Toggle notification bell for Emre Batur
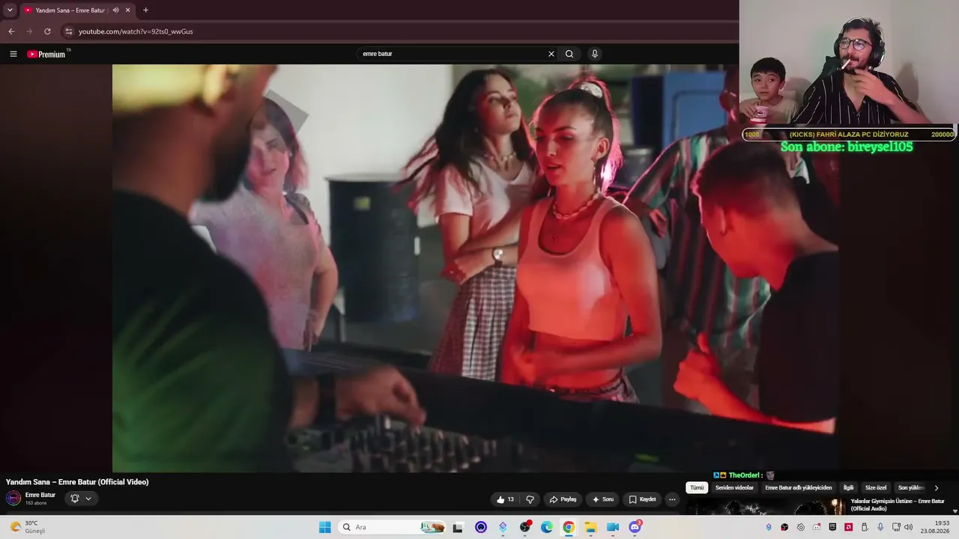This screenshot has height=539, width=959. tap(74, 499)
